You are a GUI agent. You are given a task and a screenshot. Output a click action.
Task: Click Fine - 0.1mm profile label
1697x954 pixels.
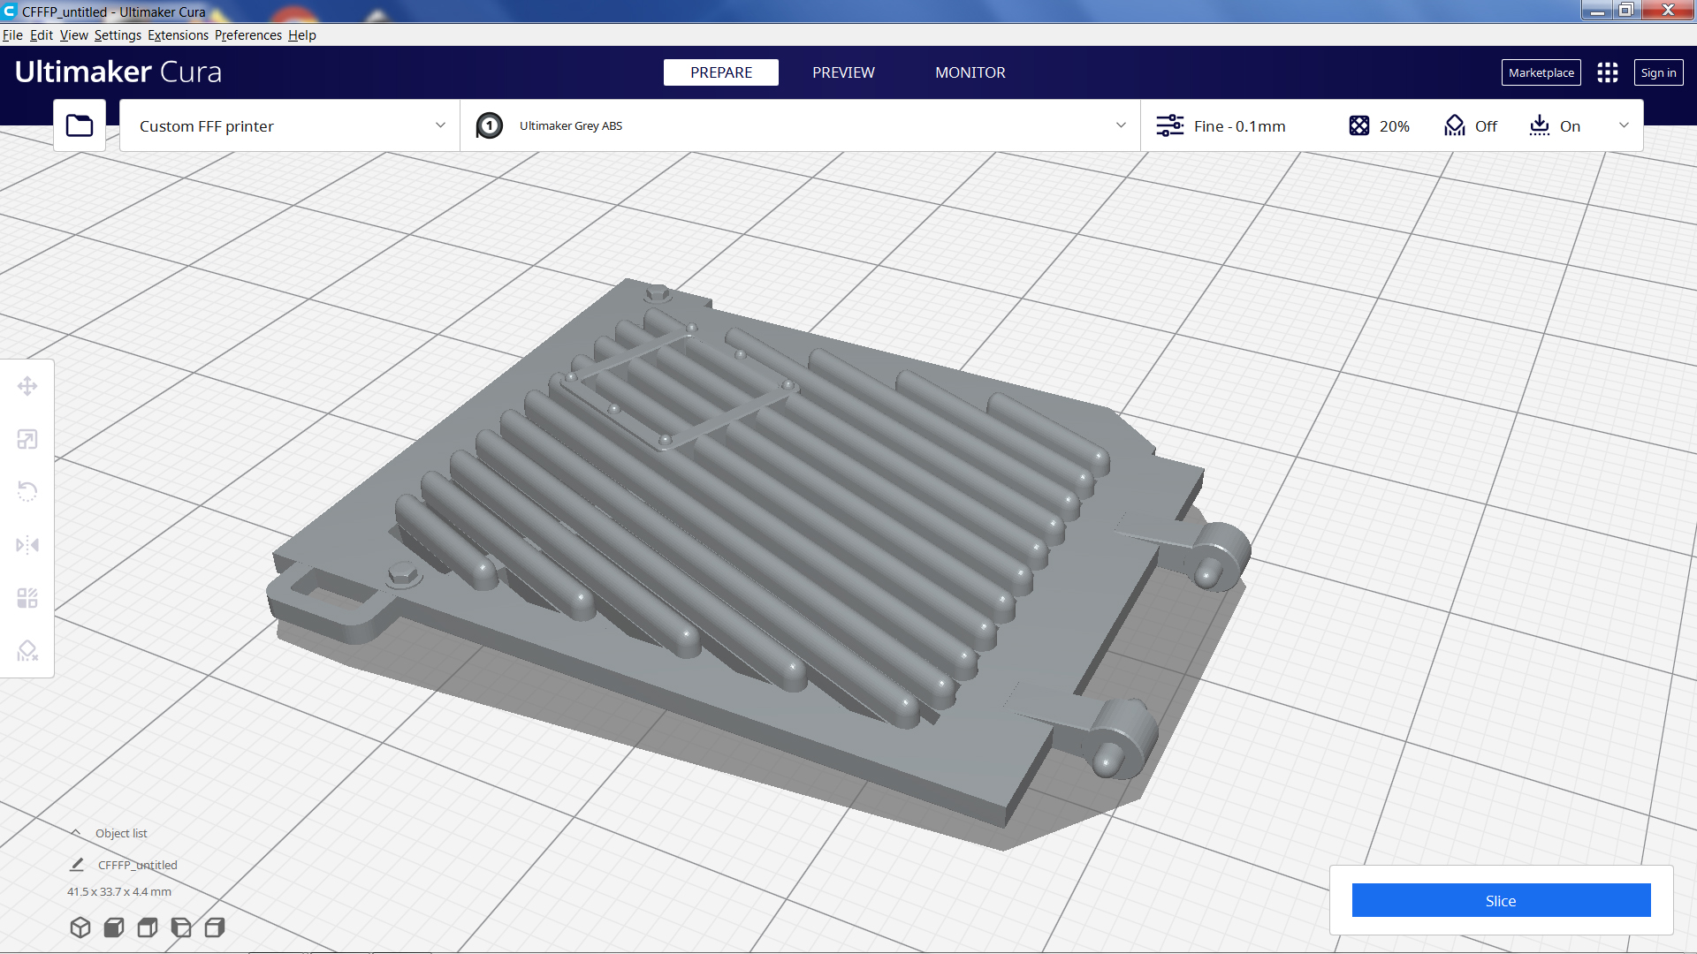[x=1239, y=126]
